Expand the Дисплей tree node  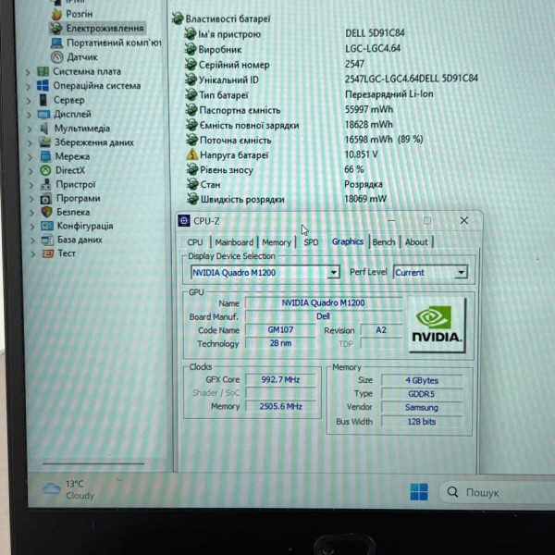(x=29, y=115)
